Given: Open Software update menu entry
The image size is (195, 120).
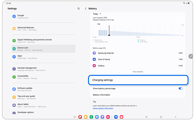Looking at the screenshot, I should click(x=44, y=89).
